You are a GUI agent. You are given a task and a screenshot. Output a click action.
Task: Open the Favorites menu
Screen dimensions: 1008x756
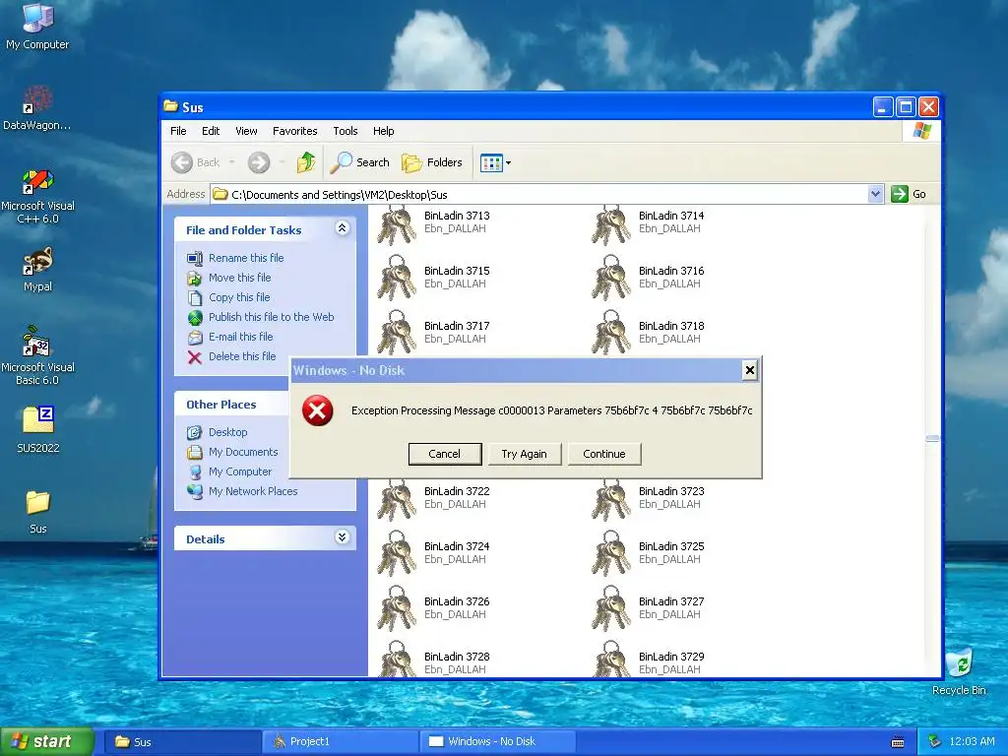click(x=295, y=131)
